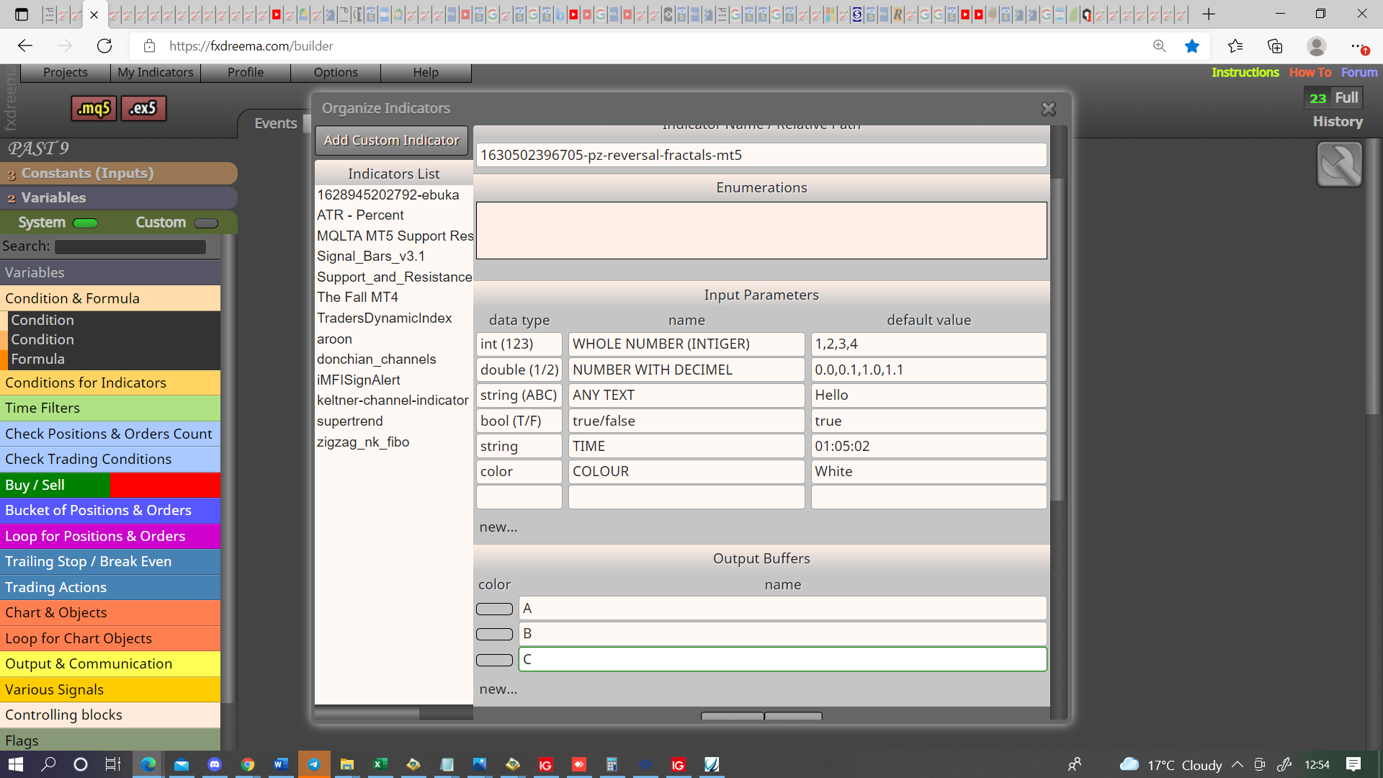
Task: Edit the indicator name path field
Action: coord(761,155)
